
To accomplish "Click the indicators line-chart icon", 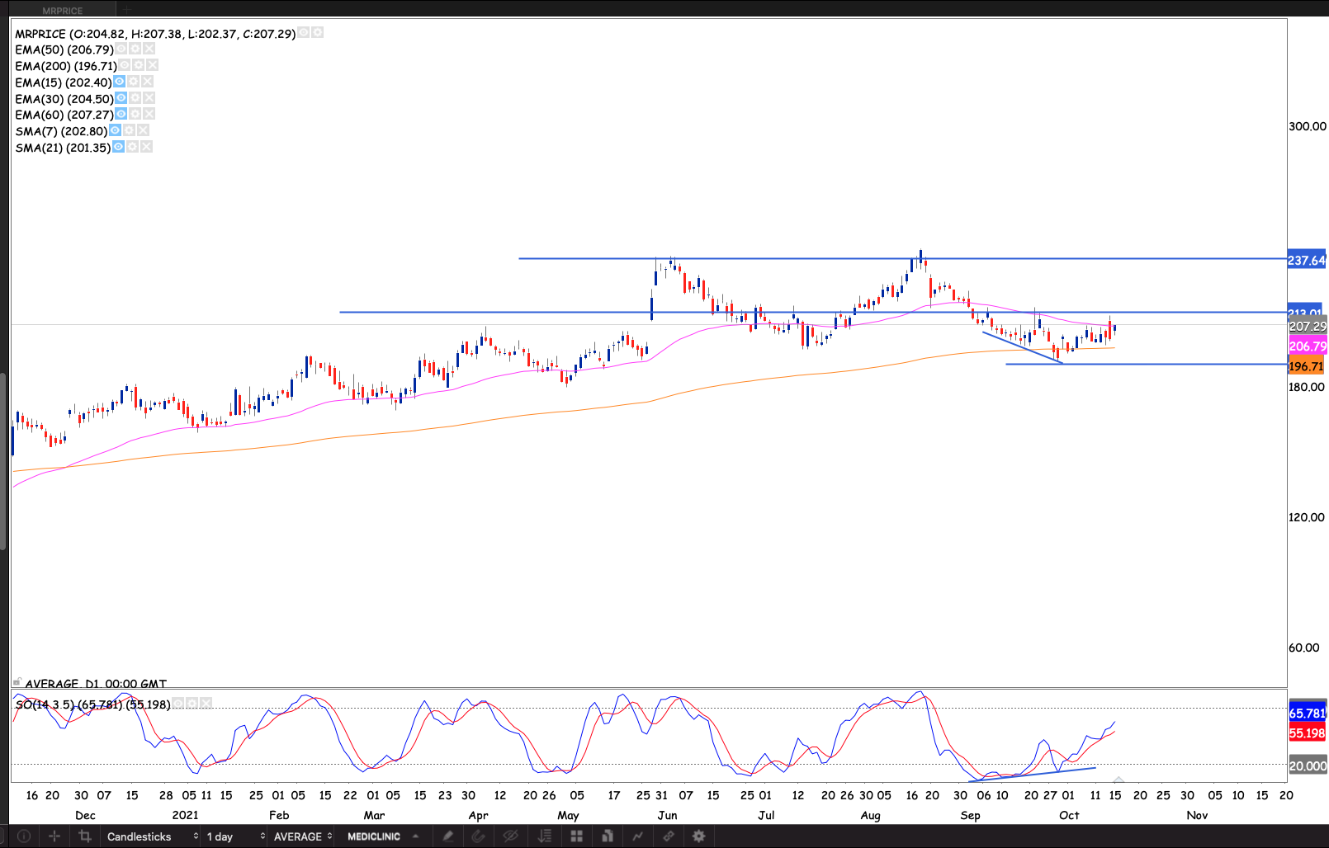I will (637, 836).
